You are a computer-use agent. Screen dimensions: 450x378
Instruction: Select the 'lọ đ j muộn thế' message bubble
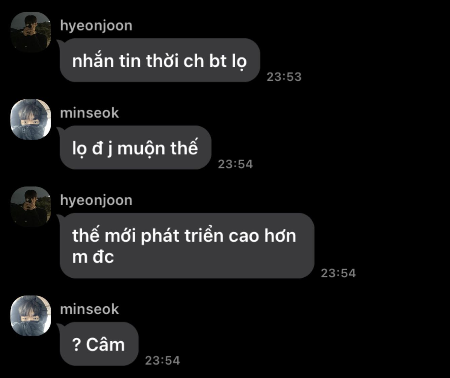tap(135, 147)
